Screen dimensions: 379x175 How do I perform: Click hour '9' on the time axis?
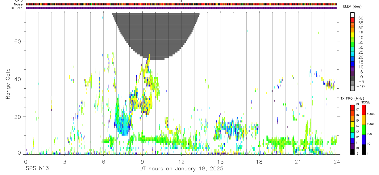(x=143, y=162)
